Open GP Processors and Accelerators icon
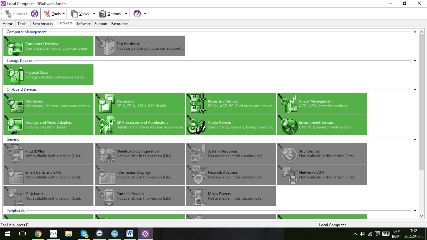The height and width of the screenshot is (240, 427). point(105,125)
